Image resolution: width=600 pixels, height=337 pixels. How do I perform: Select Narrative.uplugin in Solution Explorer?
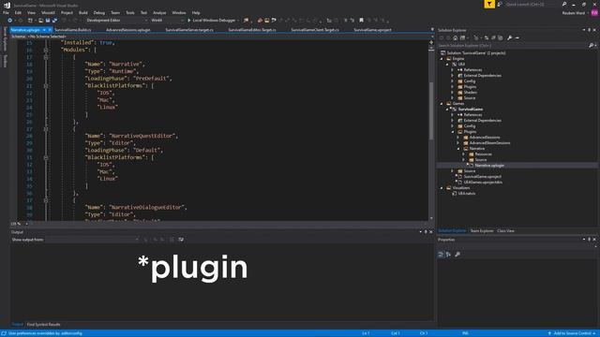[x=489, y=166]
